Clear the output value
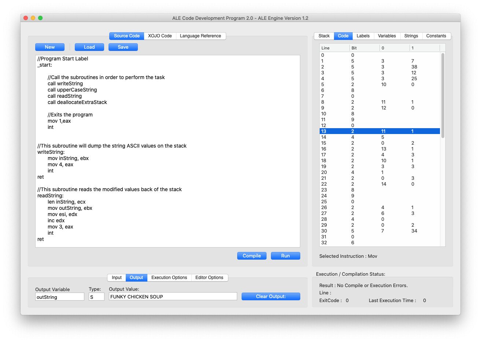 pyautogui.click(x=271, y=297)
